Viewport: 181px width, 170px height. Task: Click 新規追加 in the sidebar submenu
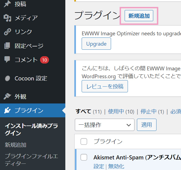pyautogui.click(x=16, y=145)
